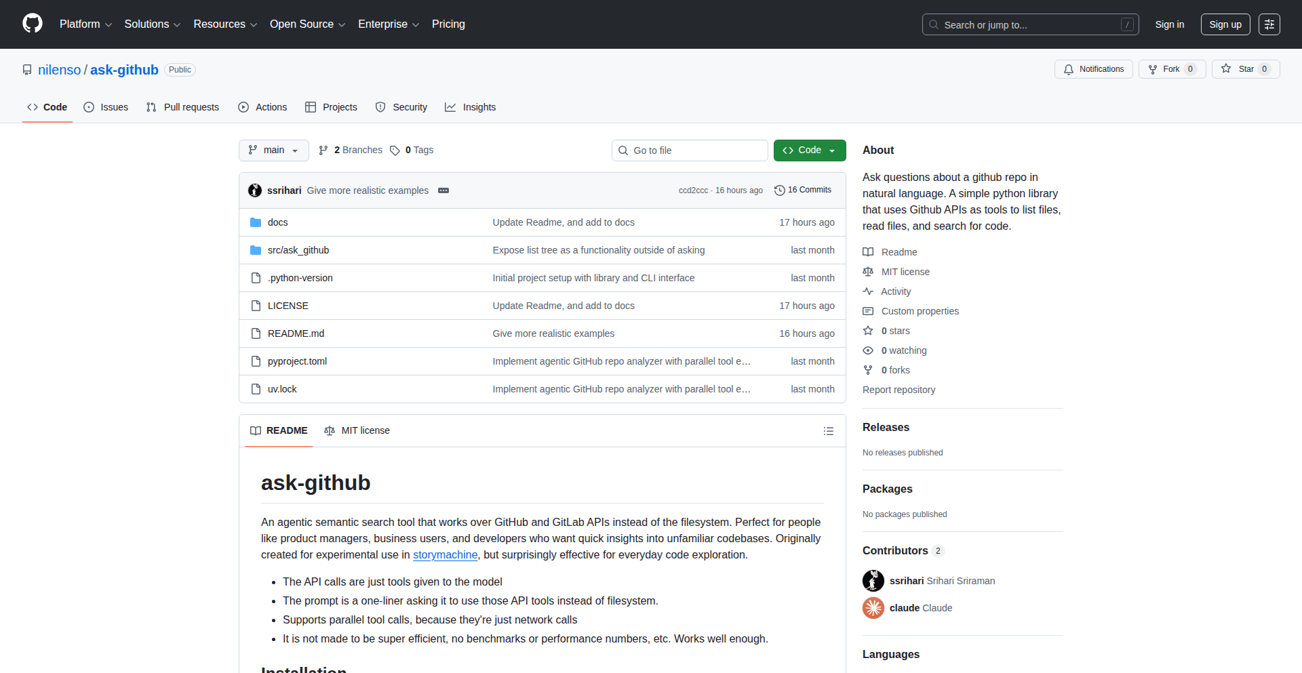
Task: Open Custom properties via its icon
Action: click(868, 310)
